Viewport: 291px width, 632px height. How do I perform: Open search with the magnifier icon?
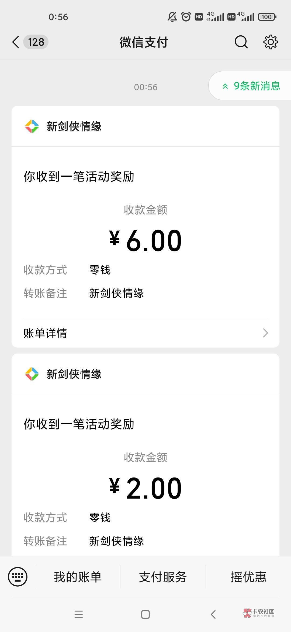tap(241, 42)
